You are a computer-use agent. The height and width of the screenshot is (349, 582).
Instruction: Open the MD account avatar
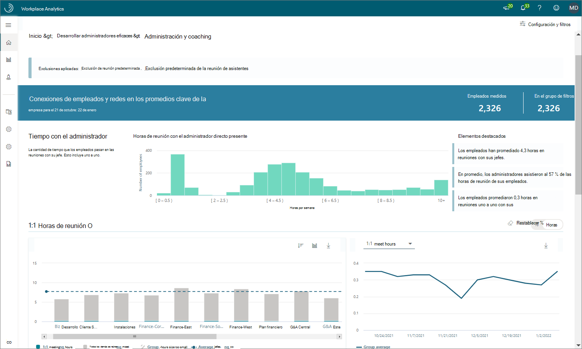(x=574, y=8)
